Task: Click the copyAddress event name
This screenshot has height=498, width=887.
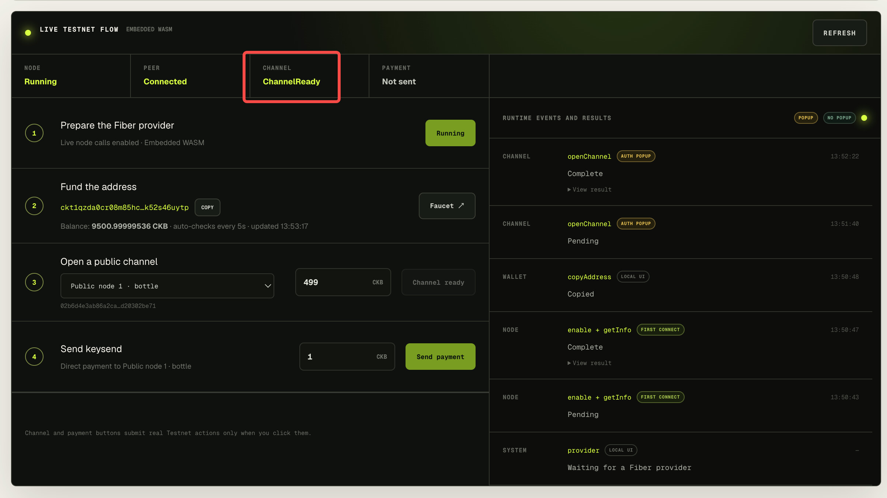Action: tap(589, 277)
